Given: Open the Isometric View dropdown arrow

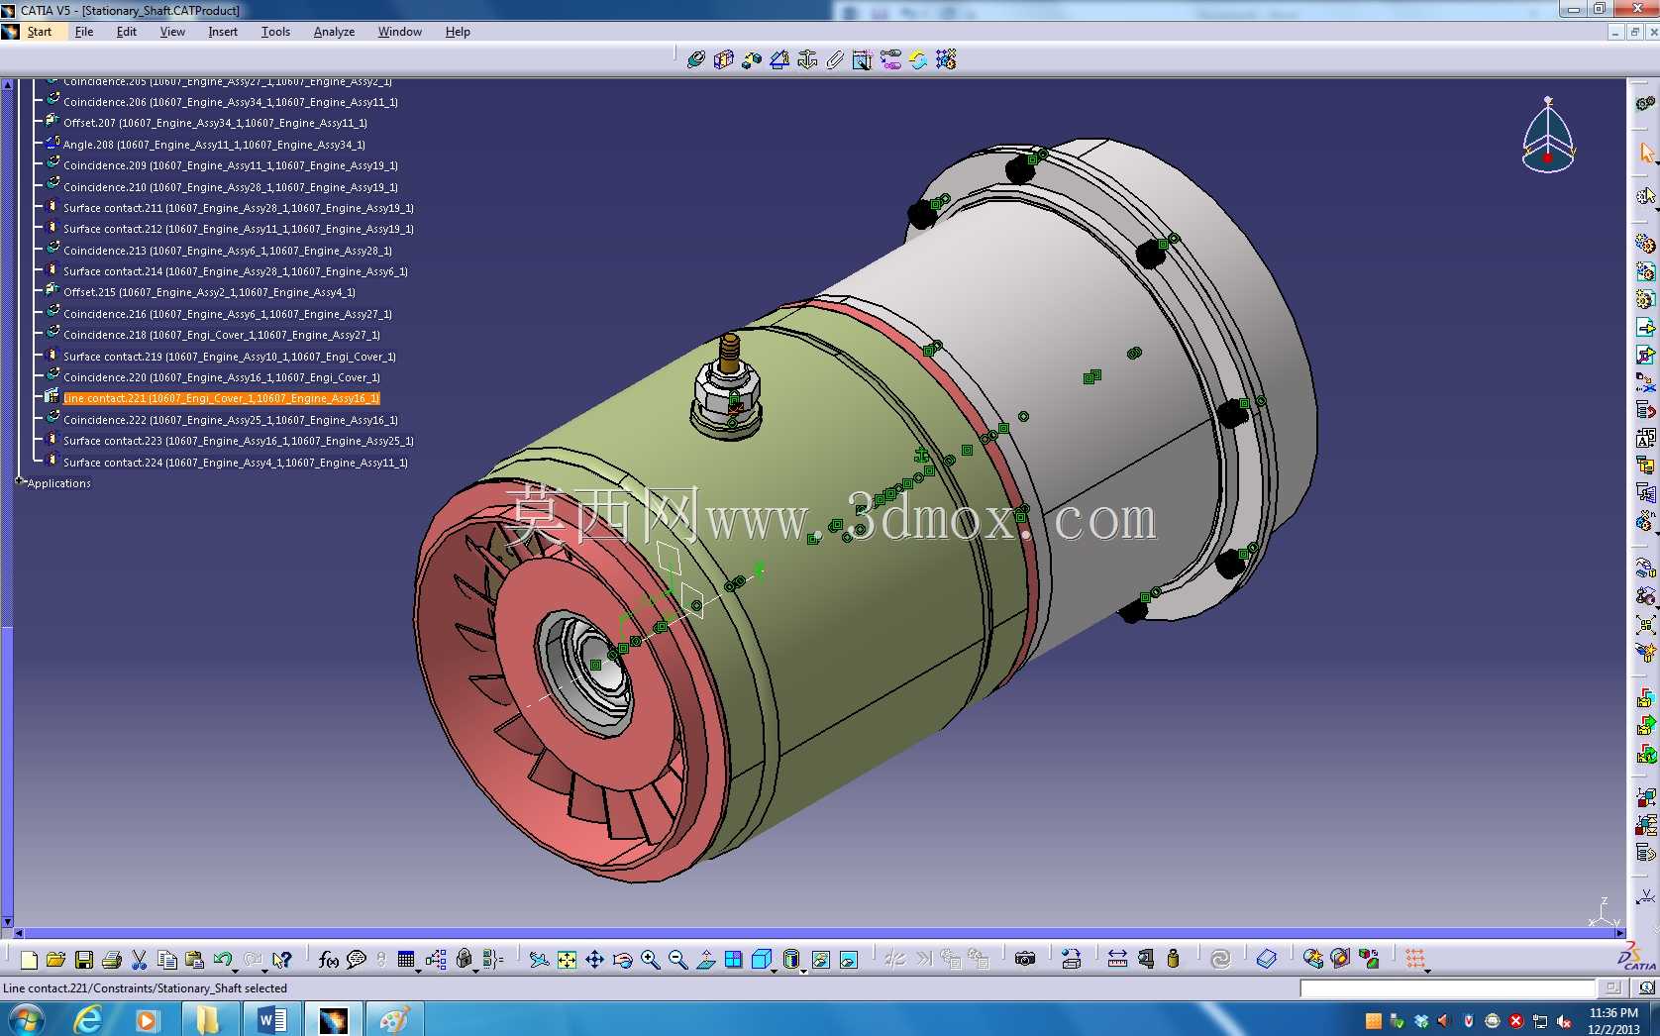Looking at the screenshot, I should 775,970.
